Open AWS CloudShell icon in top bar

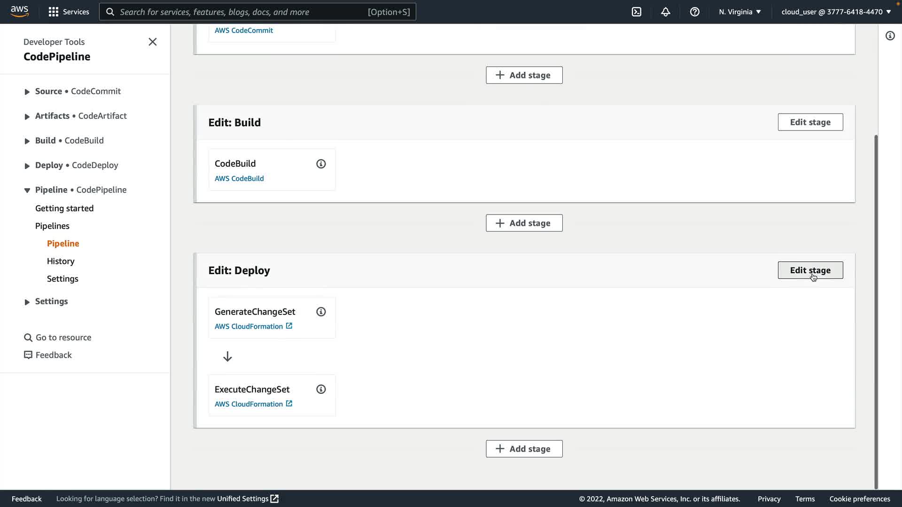click(x=637, y=12)
